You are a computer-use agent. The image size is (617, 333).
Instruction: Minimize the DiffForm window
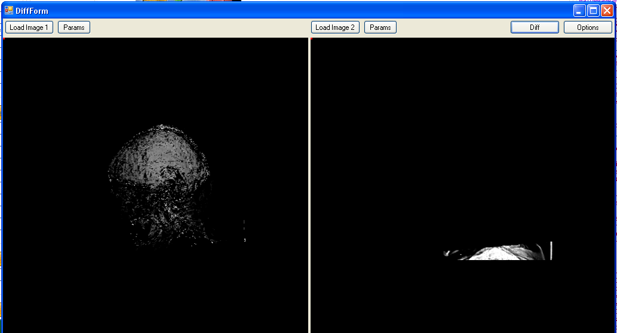pyautogui.click(x=579, y=11)
